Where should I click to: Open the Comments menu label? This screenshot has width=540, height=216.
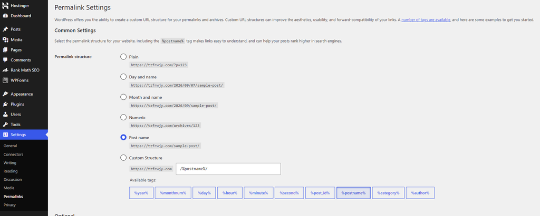pyautogui.click(x=21, y=60)
